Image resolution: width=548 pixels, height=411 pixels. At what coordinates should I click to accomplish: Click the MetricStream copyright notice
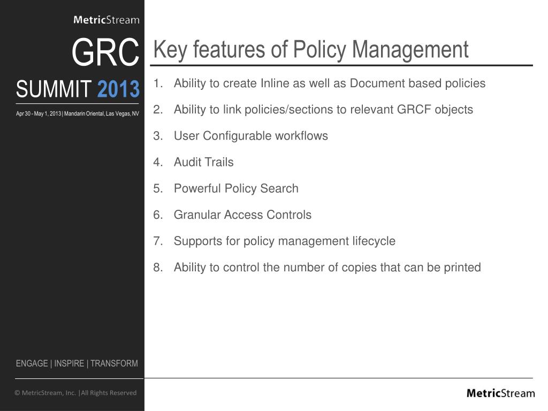[75, 393]
